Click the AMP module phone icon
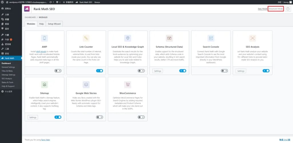 click(44, 38)
